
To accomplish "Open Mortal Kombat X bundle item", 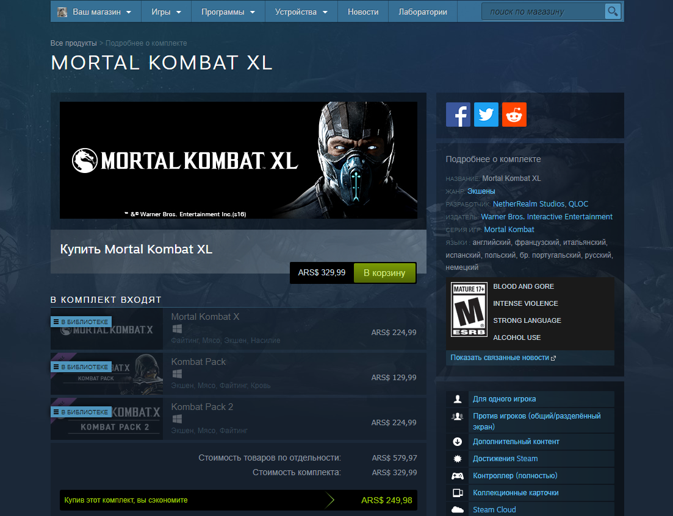I will click(x=238, y=329).
